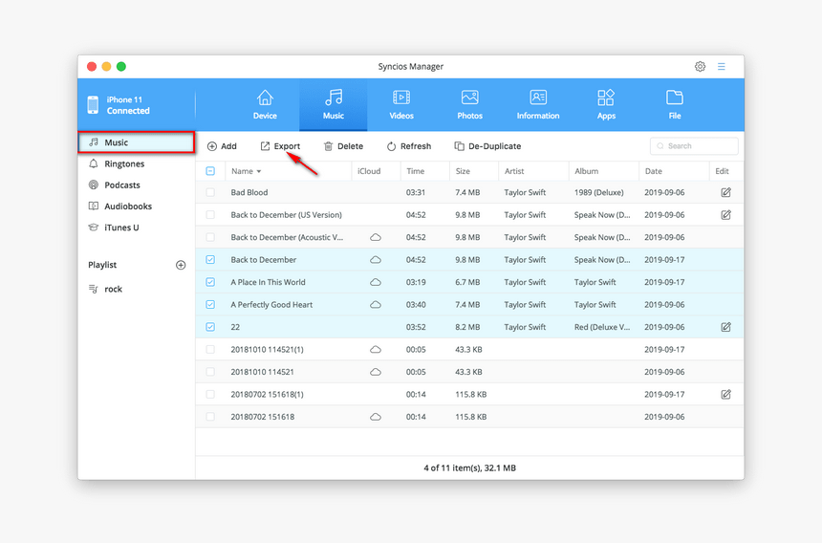This screenshot has width=822, height=543.
Task: Add a new playlist with plus icon
Action: pos(181,265)
